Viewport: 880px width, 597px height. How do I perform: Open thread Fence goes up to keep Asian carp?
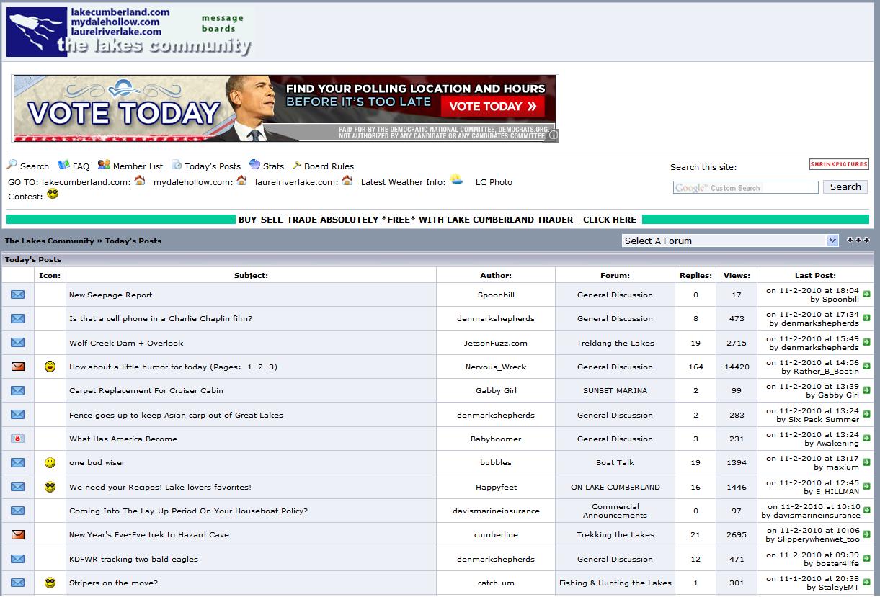176,415
